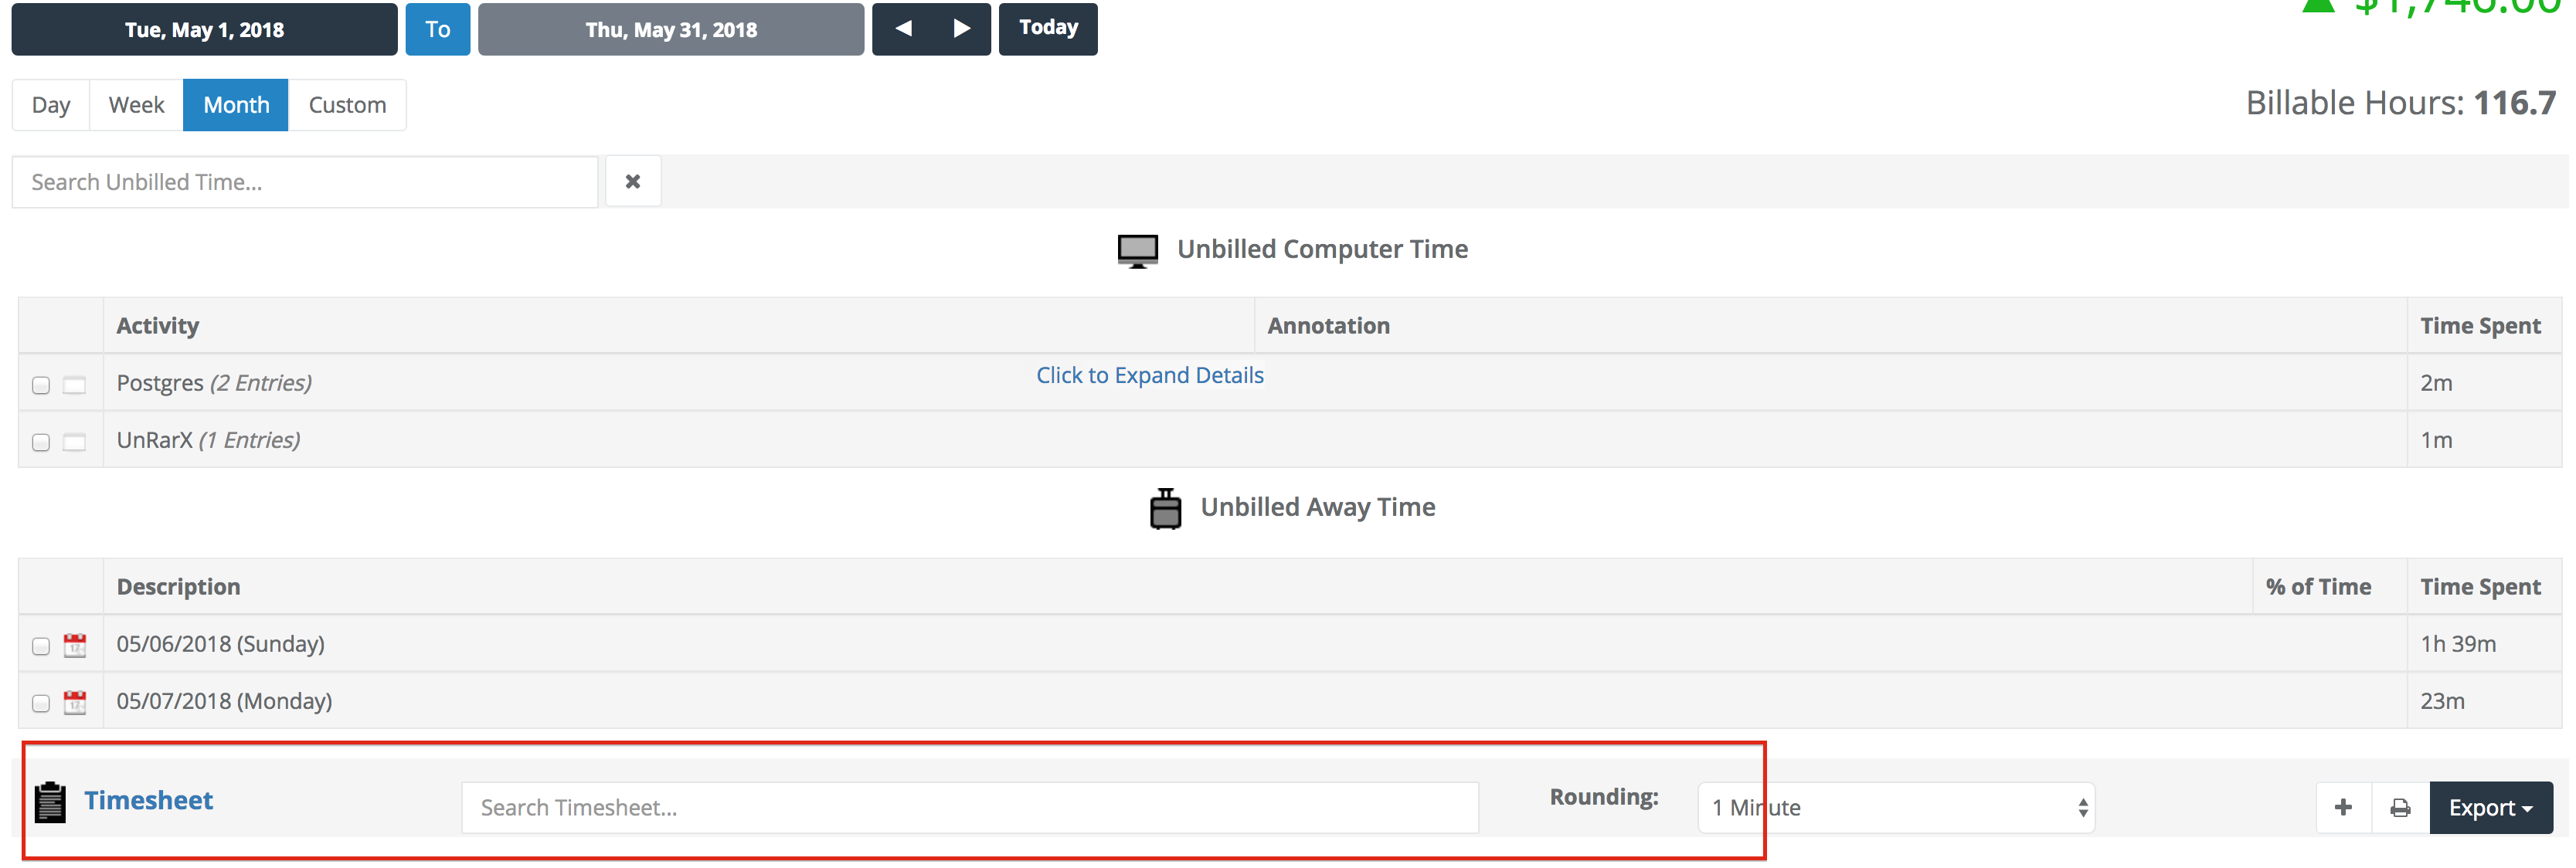Check the Postgres activity checkbox
The height and width of the screenshot is (868, 2576).
coord(41,385)
